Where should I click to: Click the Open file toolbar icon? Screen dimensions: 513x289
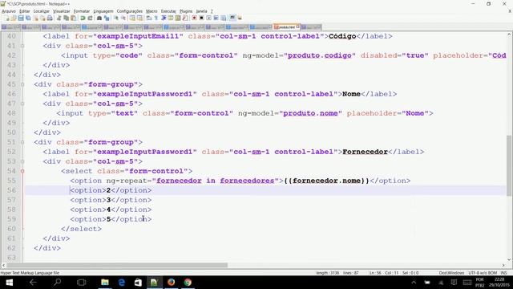coord(14,18)
